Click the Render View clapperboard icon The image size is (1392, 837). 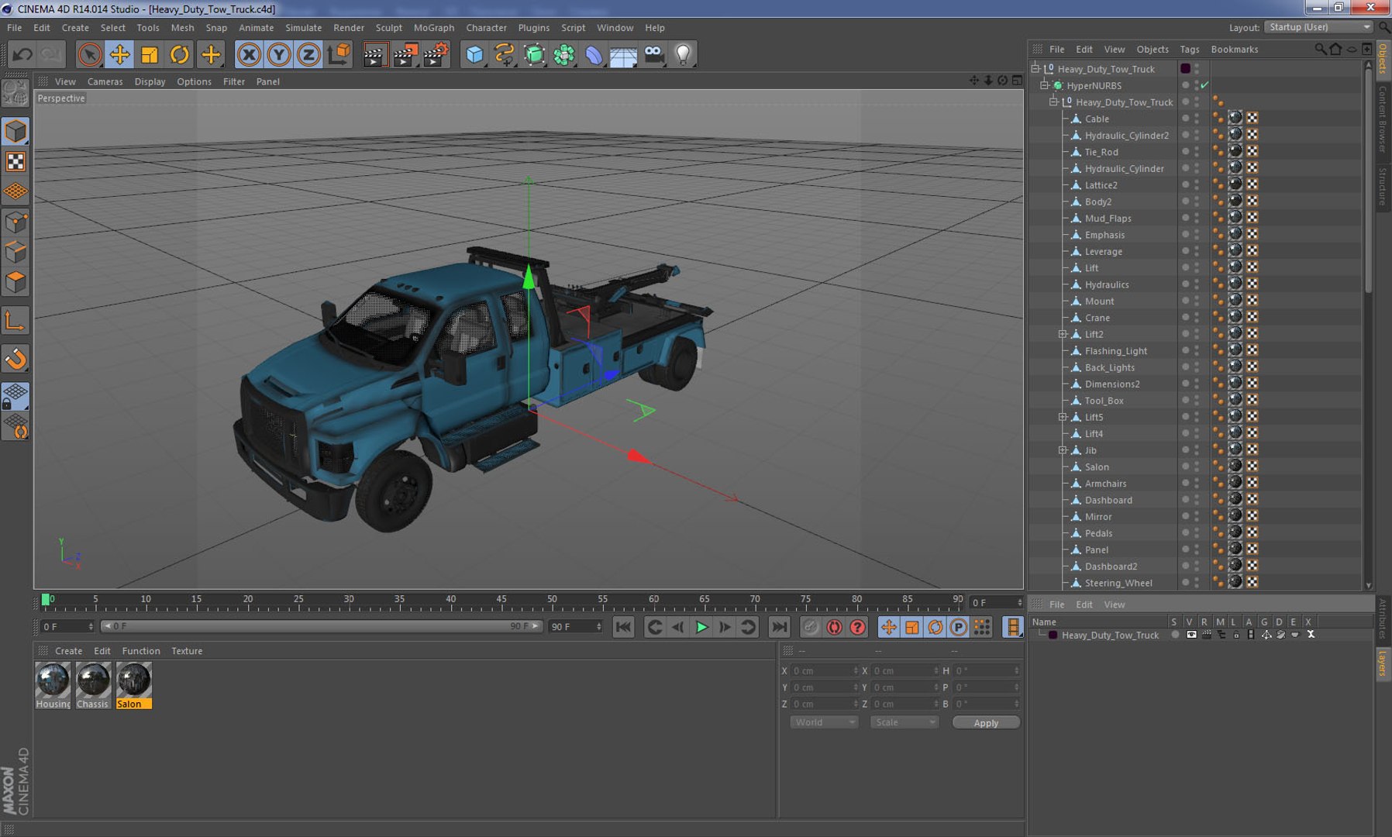374,54
